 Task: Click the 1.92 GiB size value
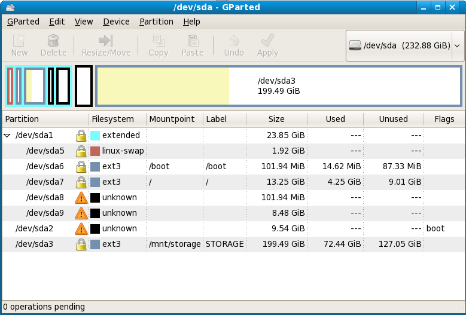[288, 151]
